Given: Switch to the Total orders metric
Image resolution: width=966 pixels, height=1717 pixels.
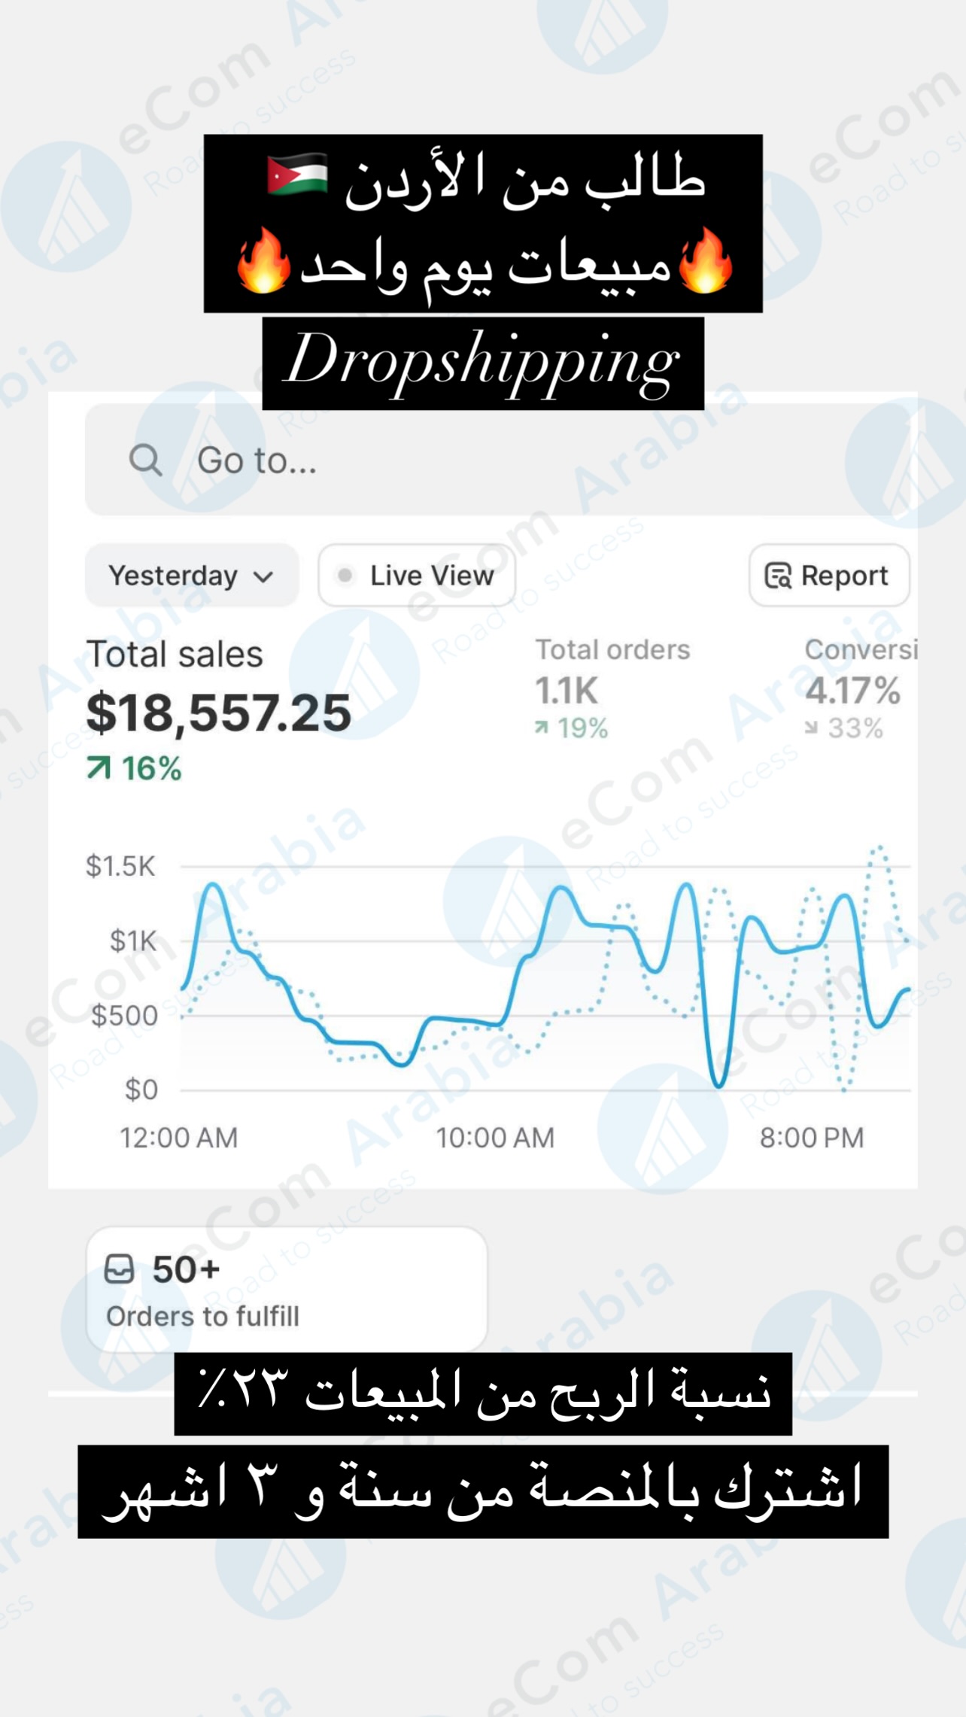Looking at the screenshot, I should point(612,650).
